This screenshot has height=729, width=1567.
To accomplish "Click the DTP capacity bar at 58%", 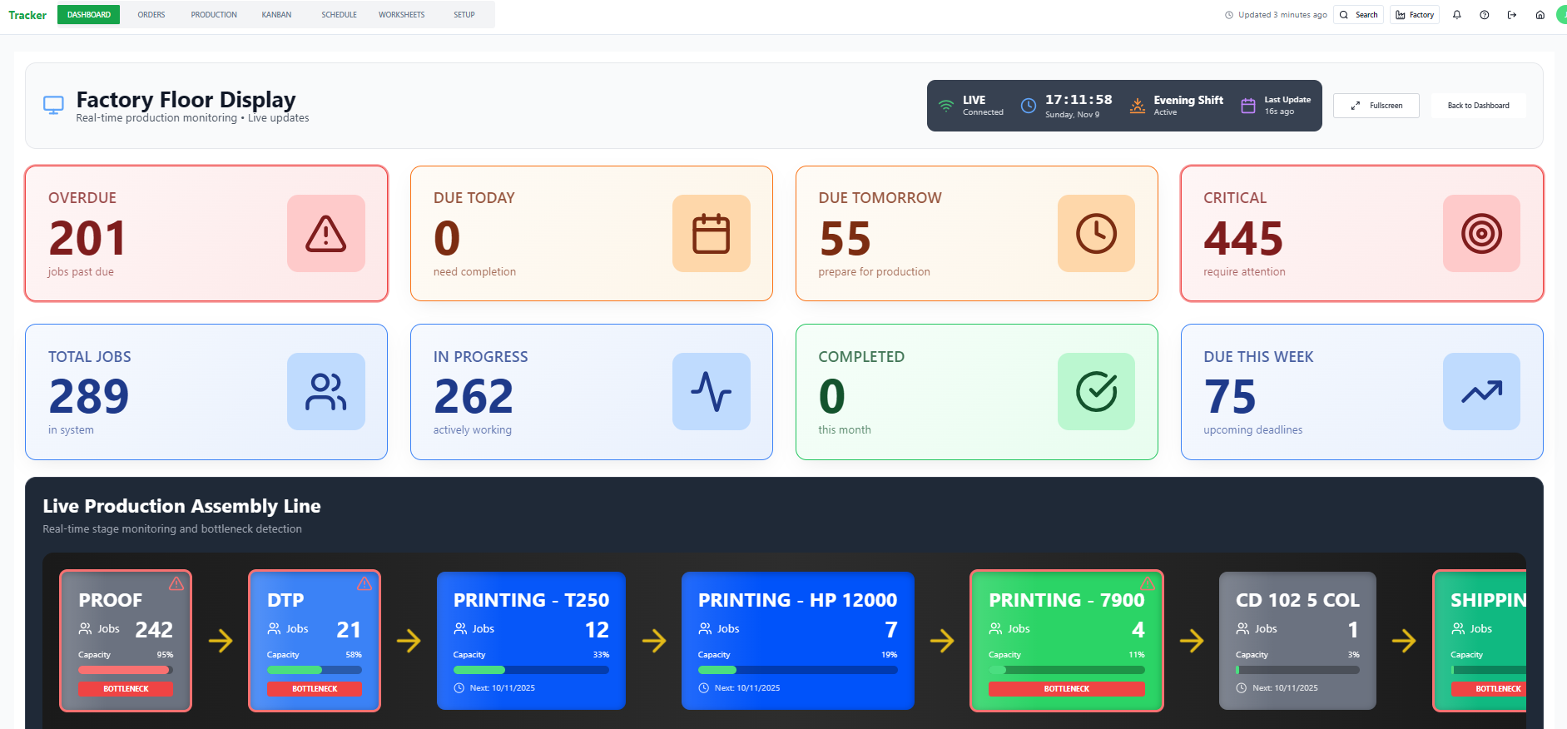I will coord(315,670).
